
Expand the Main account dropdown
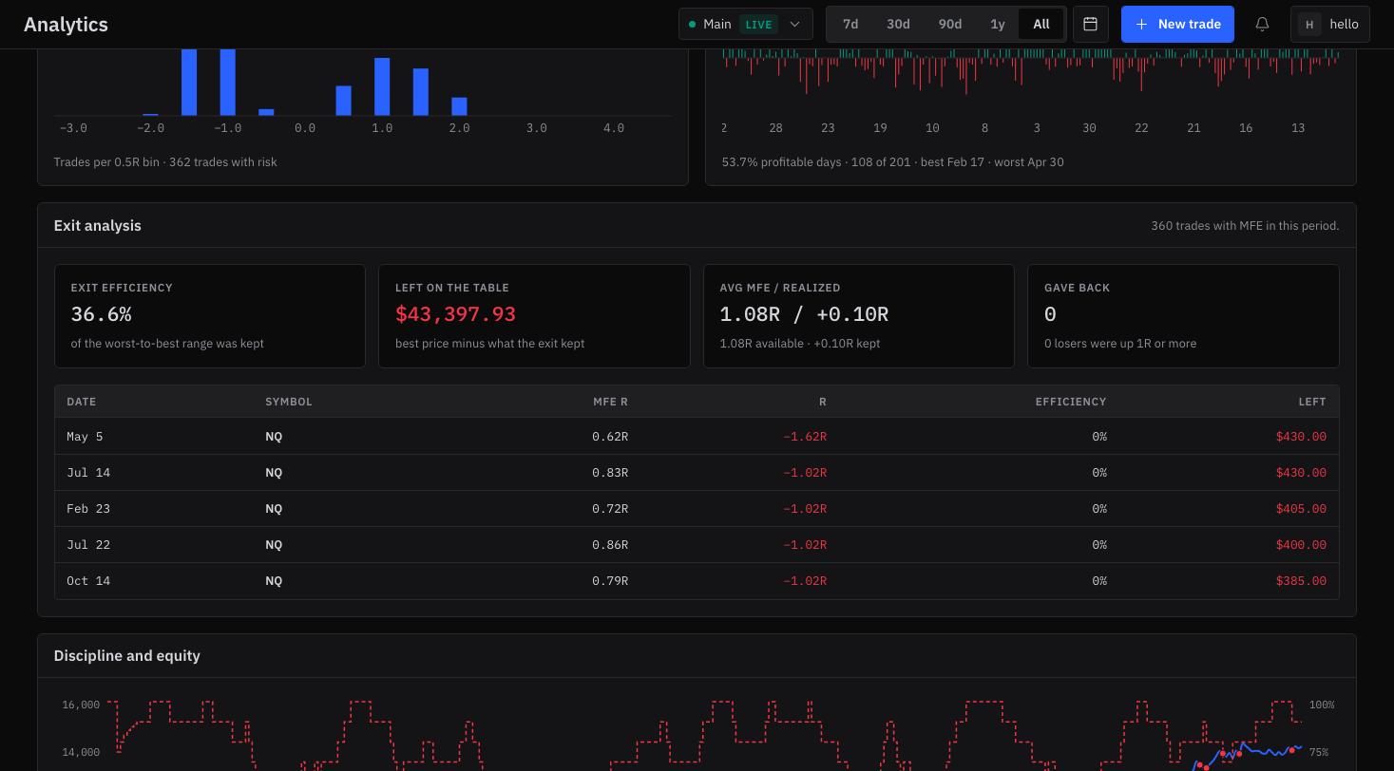[746, 25]
